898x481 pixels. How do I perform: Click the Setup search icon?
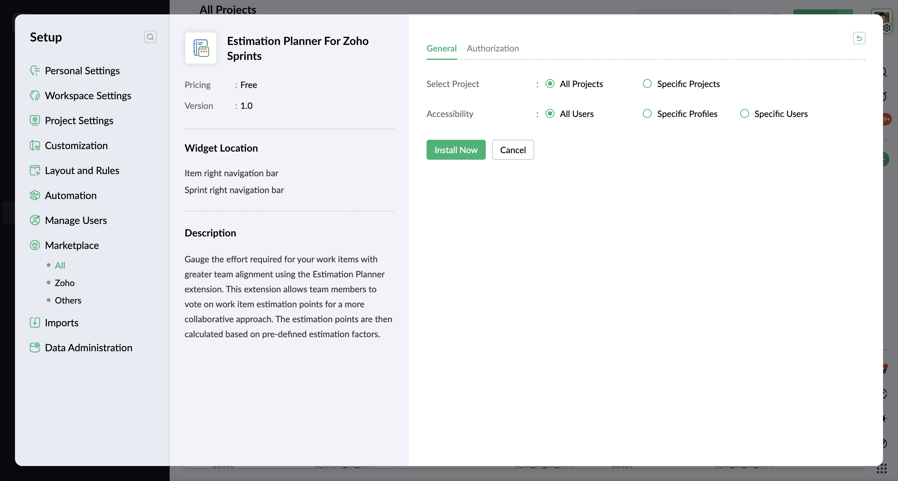[150, 36]
